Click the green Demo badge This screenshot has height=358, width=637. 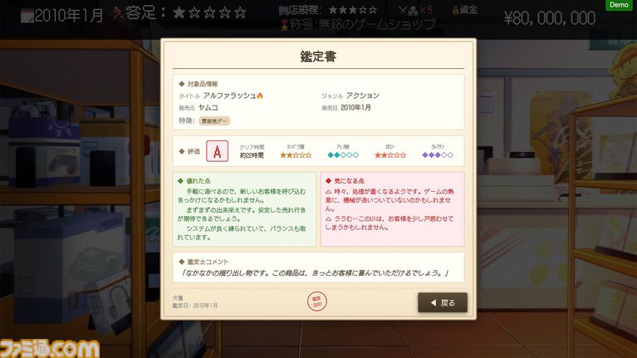coord(619,5)
